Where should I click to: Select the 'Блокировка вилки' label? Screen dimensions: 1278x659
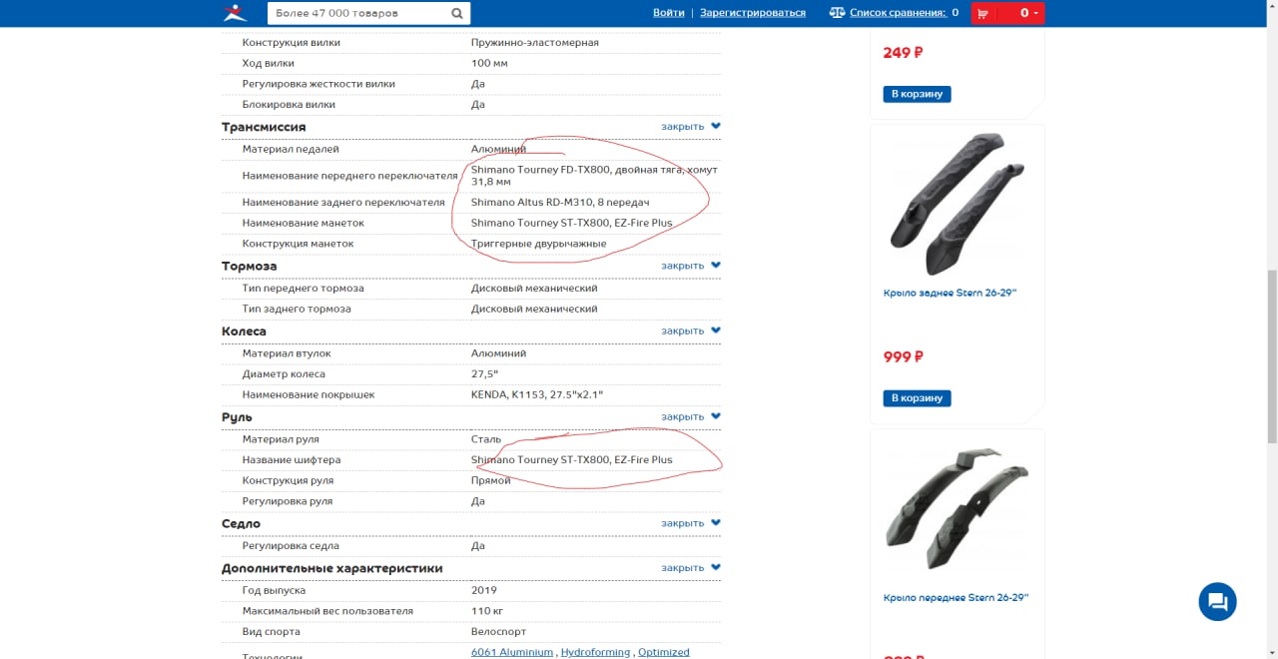click(289, 105)
